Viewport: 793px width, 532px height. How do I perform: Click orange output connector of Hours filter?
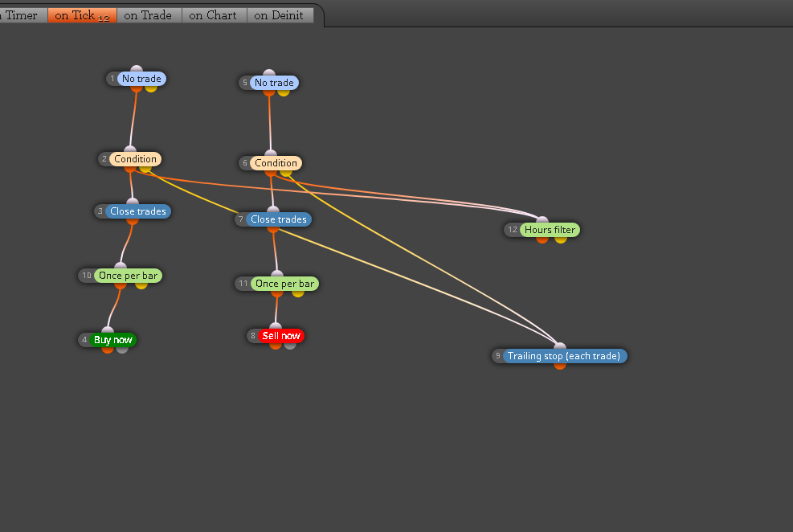tap(542, 239)
